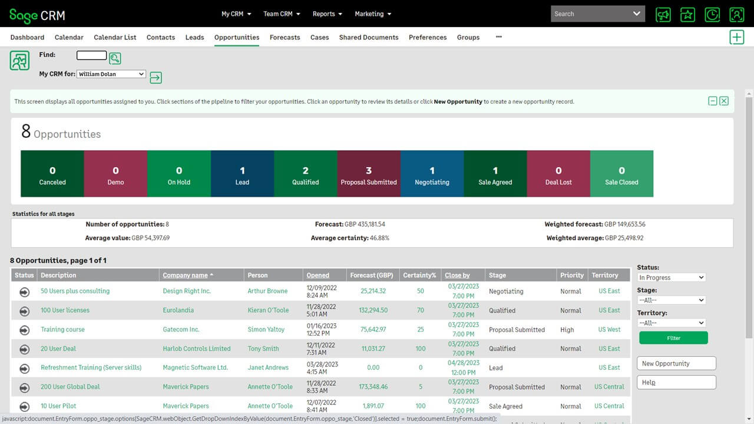Show more tabs via the ellipsis
This screenshot has height=424, width=754.
point(499,37)
